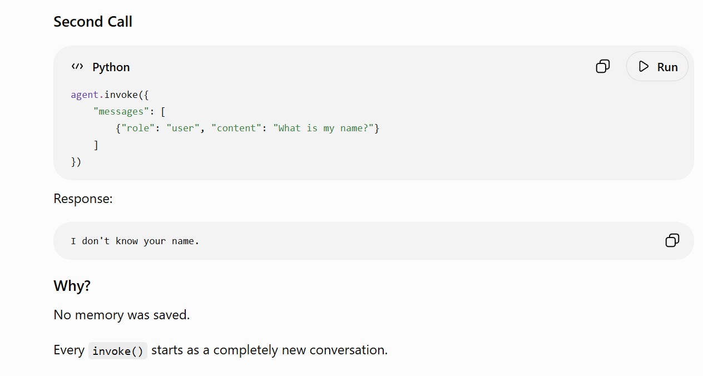This screenshot has width=703, height=376.
Task: Run the Python snippet
Action: (x=657, y=67)
